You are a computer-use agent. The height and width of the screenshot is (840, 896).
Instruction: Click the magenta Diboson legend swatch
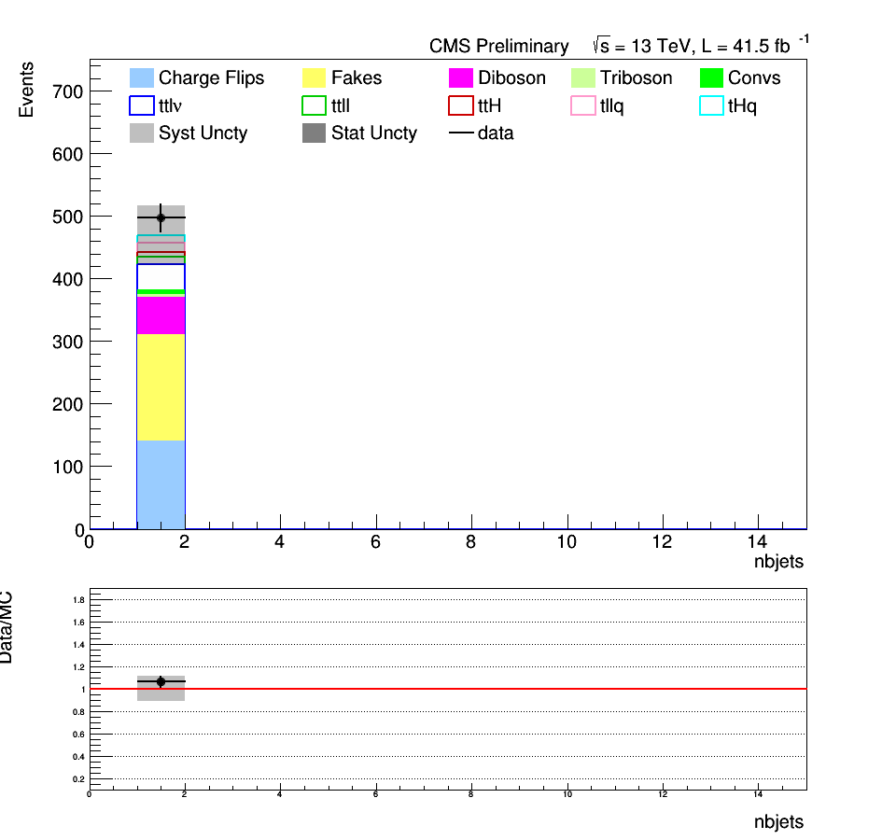[460, 77]
